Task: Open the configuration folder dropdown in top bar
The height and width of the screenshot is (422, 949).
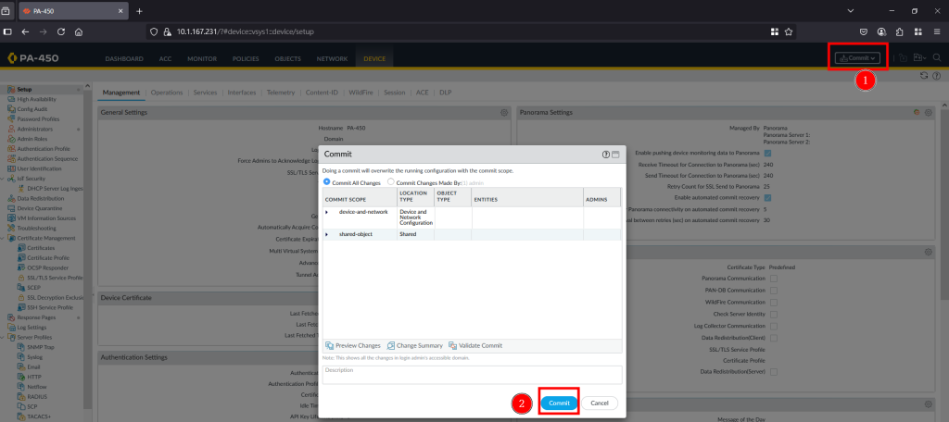Action: [920, 58]
